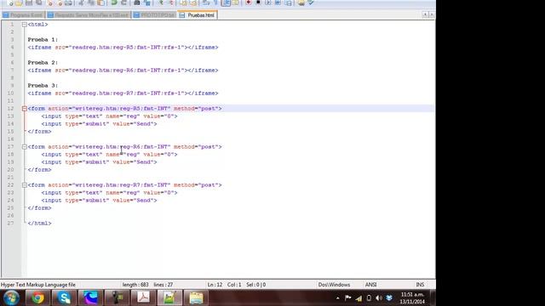Click the 'Dos\Windows' status bar entry
The width and height of the screenshot is (545, 306).
tap(334, 285)
